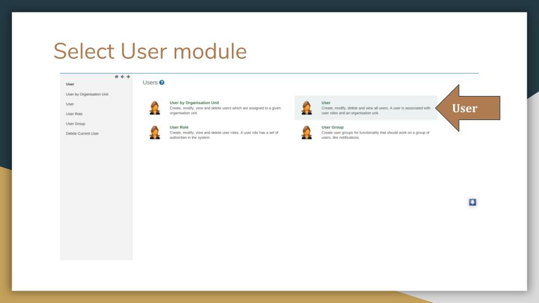Click the home icon in sidebar header
Image resolution: width=539 pixels, height=303 pixels.
[x=116, y=77]
